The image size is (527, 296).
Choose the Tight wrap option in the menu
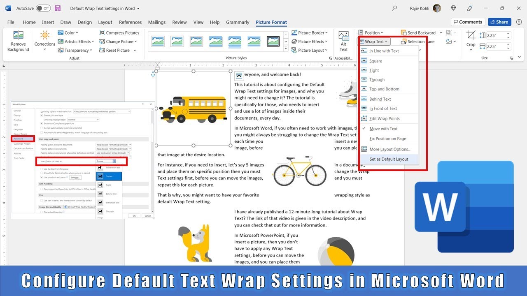(389, 70)
